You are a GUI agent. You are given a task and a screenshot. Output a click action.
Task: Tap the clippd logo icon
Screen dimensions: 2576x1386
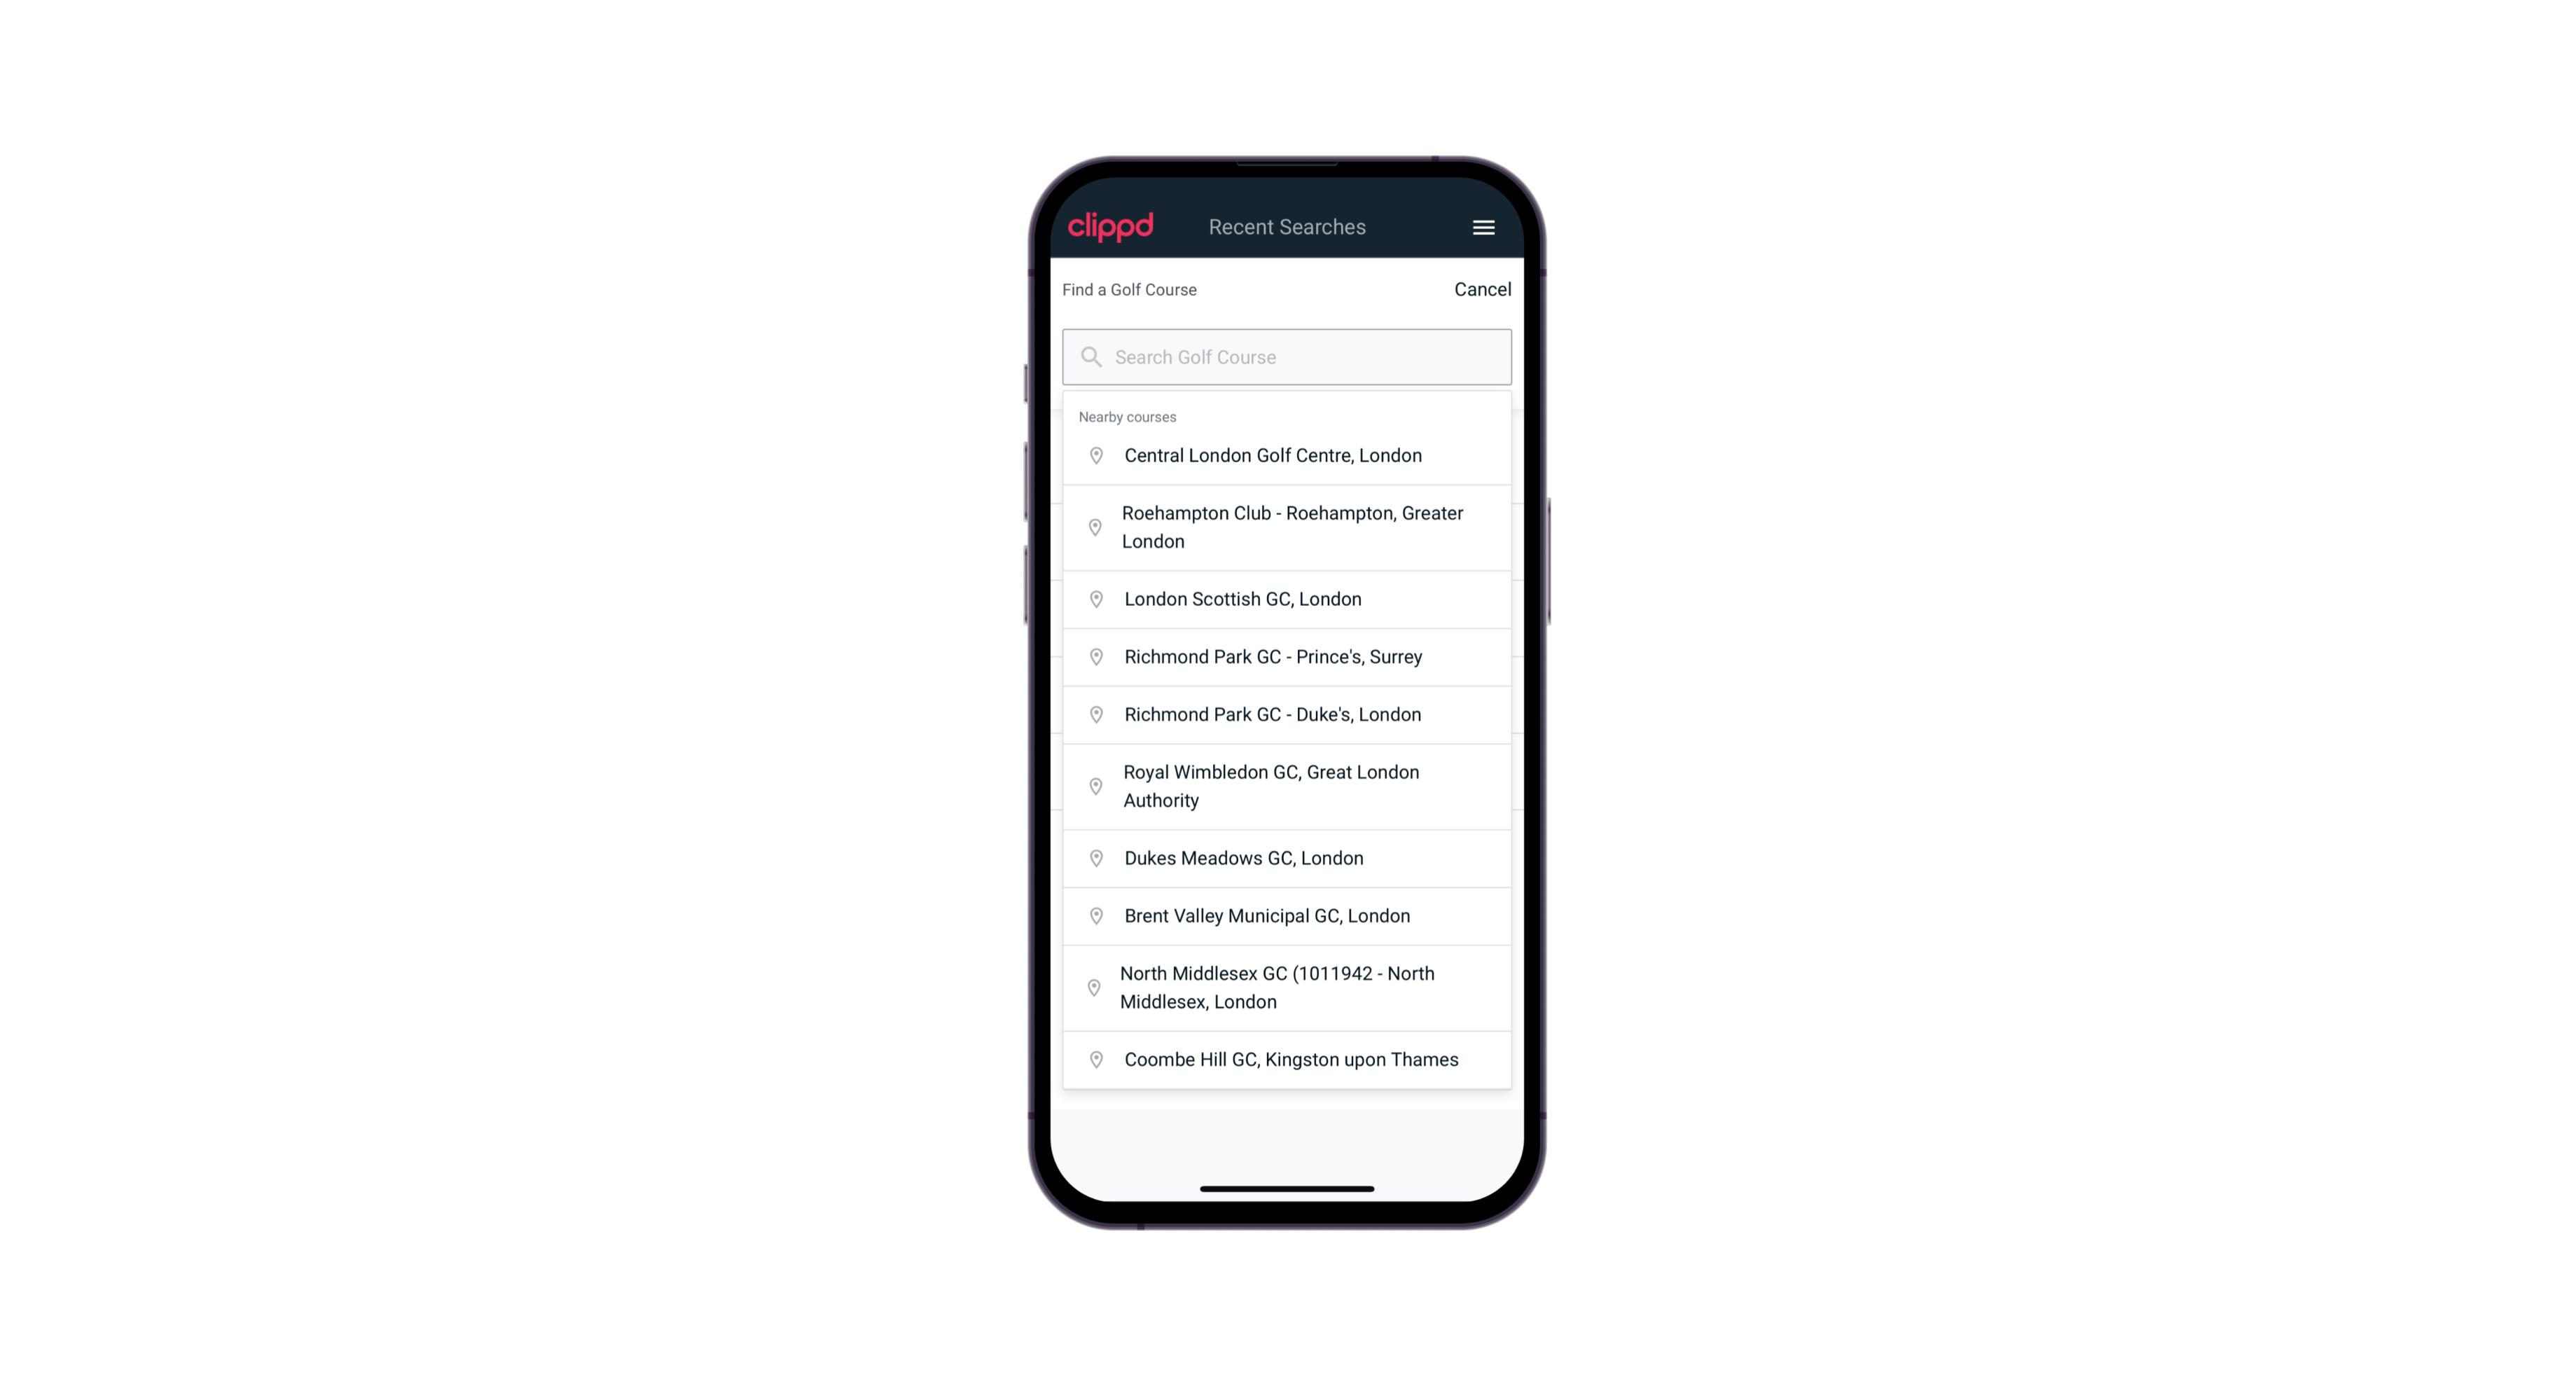click(1112, 227)
